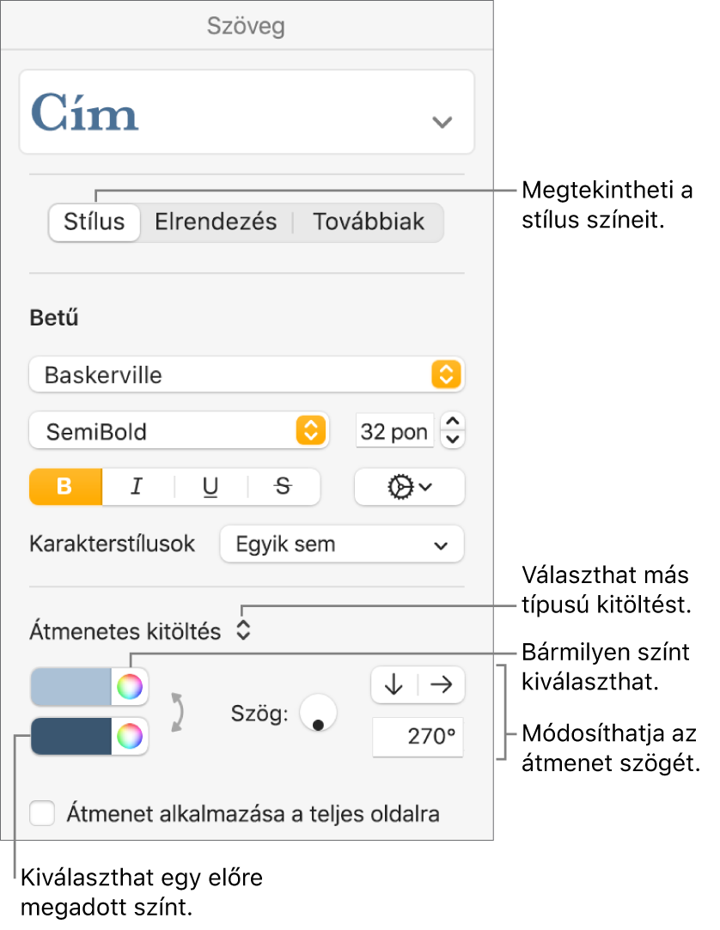
Task: Switch to the Elrendezés tab
Action: 216,222
